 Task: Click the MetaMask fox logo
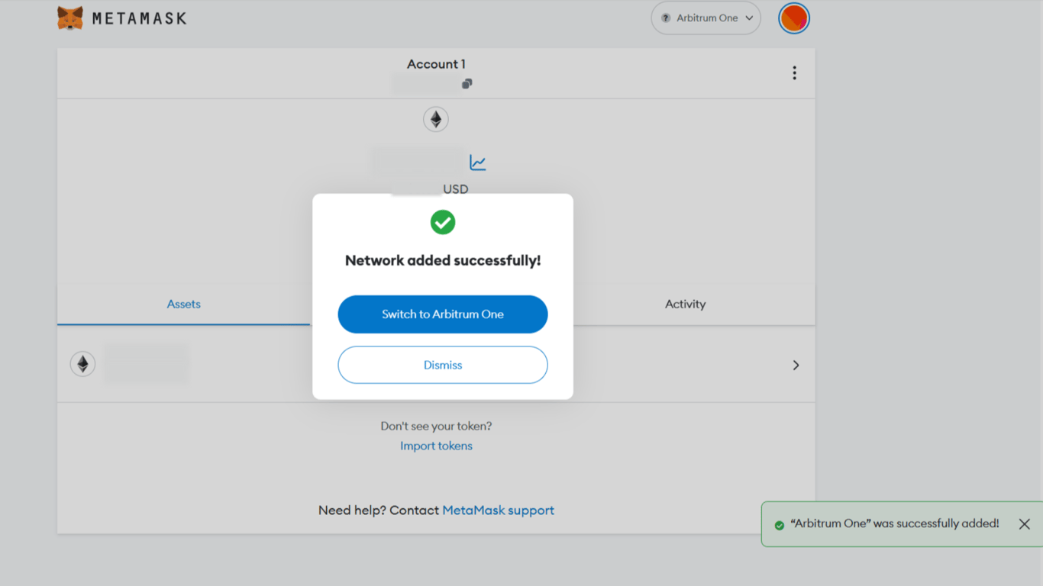pos(69,18)
